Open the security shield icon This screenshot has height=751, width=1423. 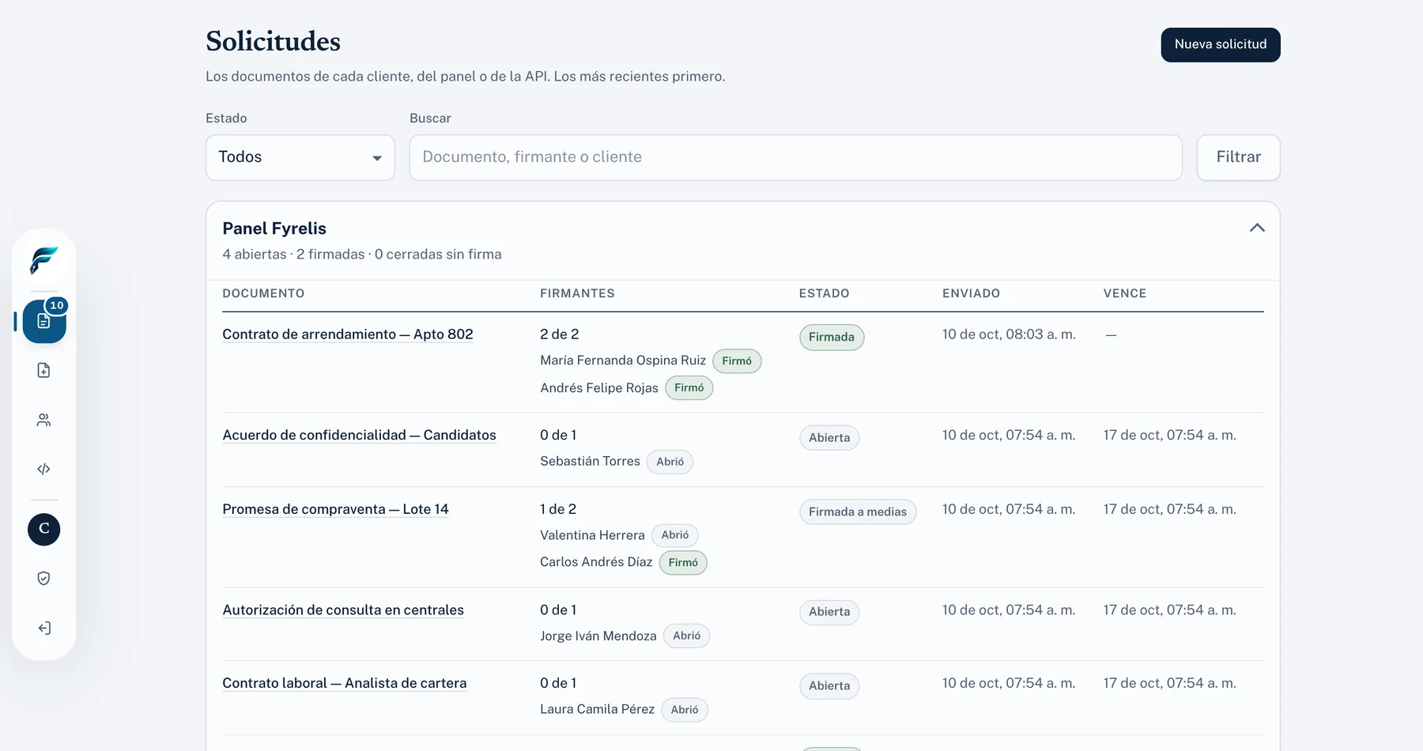[x=44, y=579]
